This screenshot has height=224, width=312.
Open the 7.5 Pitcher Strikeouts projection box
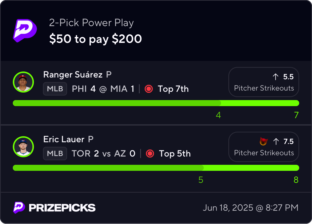tap(264, 147)
